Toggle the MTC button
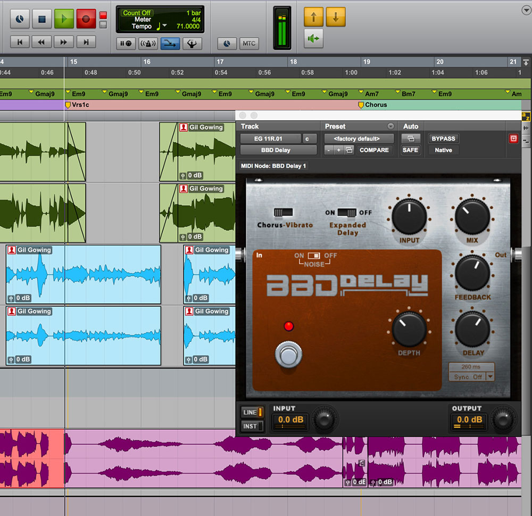The image size is (532, 516). [249, 44]
